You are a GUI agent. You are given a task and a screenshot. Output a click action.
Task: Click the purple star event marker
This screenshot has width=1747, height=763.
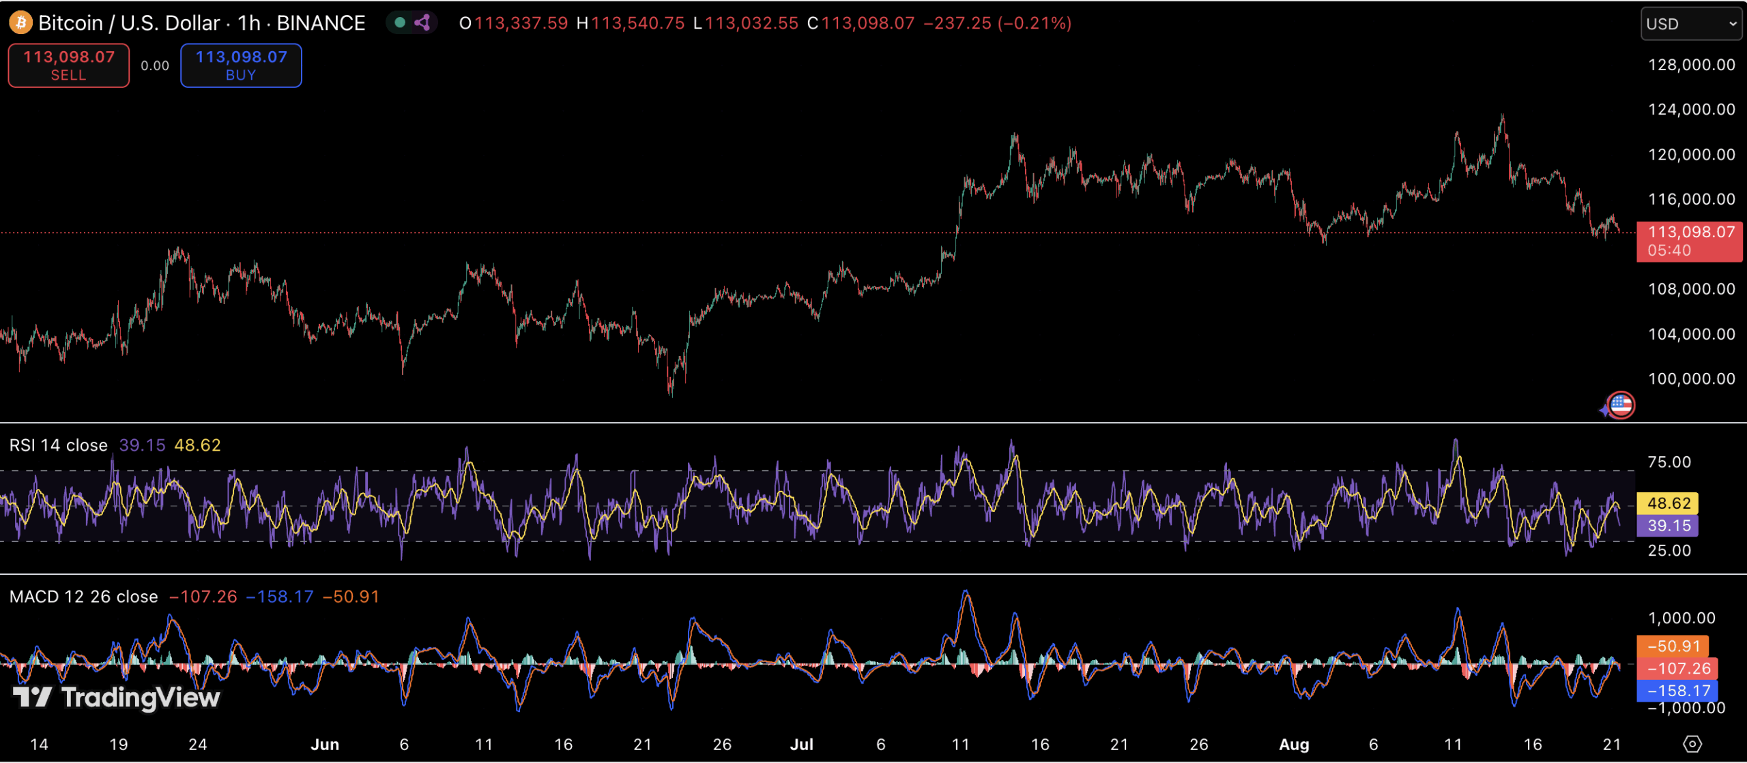click(x=1604, y=410)
